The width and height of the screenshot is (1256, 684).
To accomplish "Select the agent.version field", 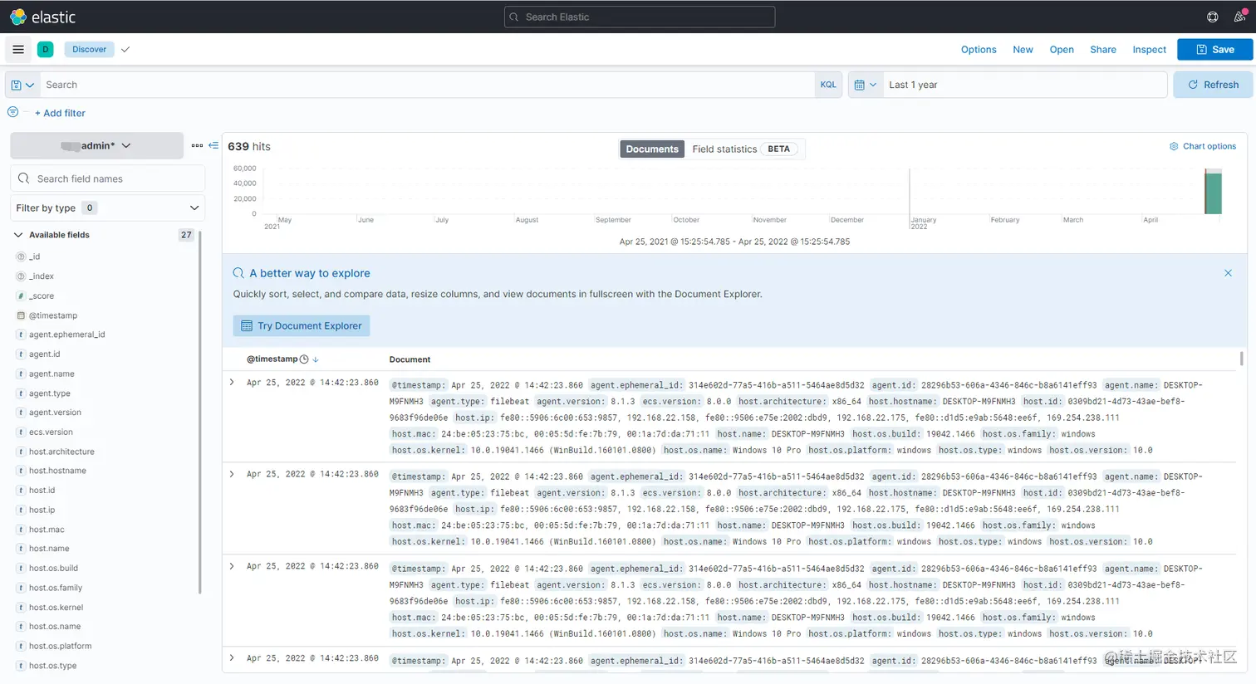I will coord(55,413).
